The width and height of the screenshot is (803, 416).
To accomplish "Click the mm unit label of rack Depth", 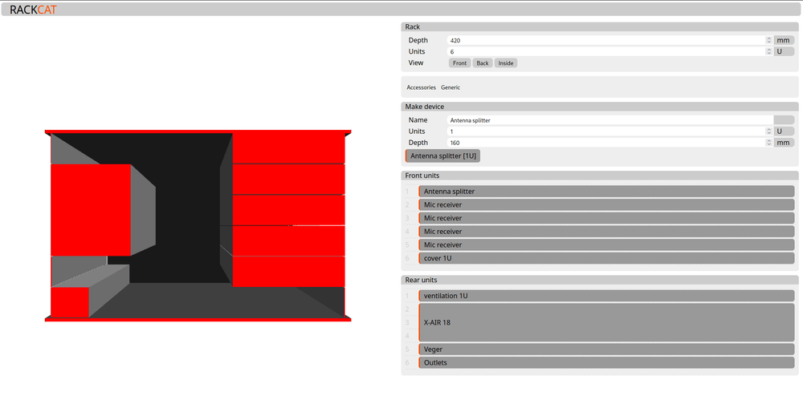I will point(784,40).
